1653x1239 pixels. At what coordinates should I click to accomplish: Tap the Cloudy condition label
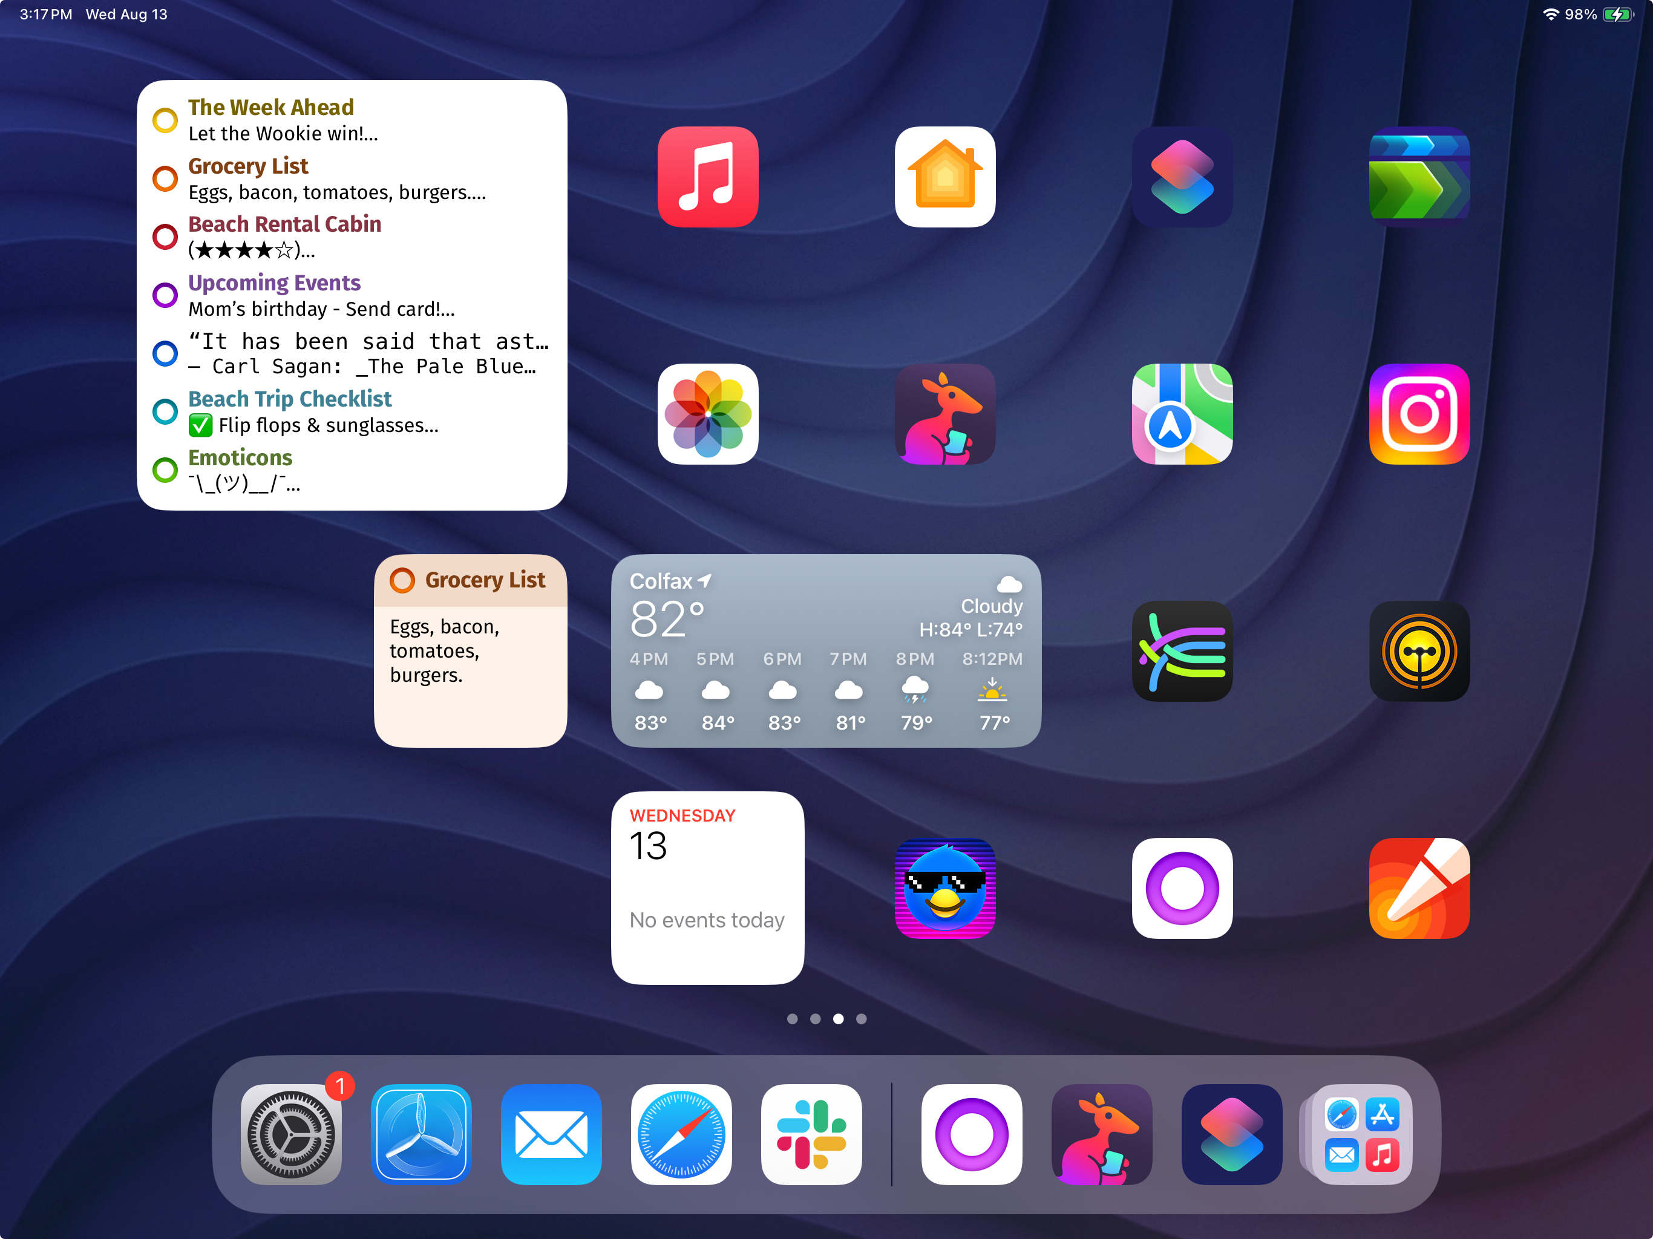pos(992,606)
